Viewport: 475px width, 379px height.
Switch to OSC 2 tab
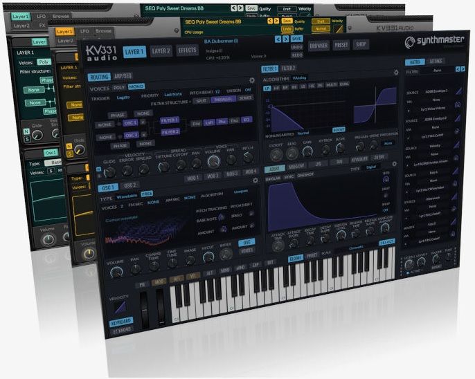tap(130, 185)
